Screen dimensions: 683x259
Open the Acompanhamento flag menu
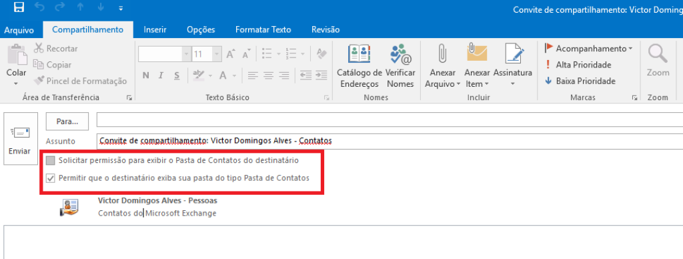click(x=589, y=49)
